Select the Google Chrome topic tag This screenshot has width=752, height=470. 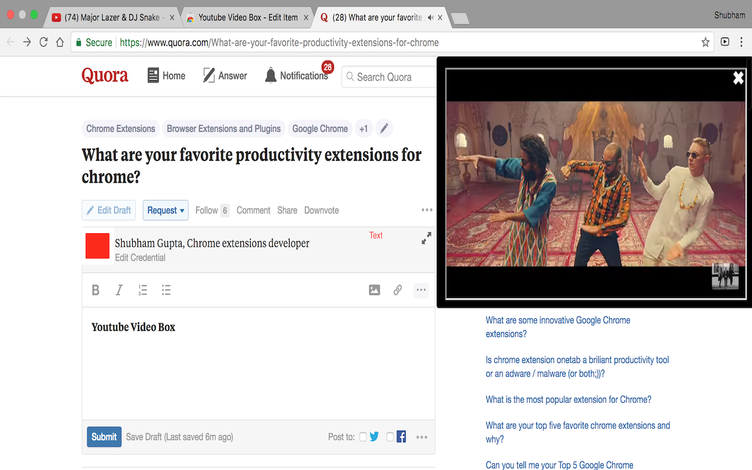pos(320,129)
